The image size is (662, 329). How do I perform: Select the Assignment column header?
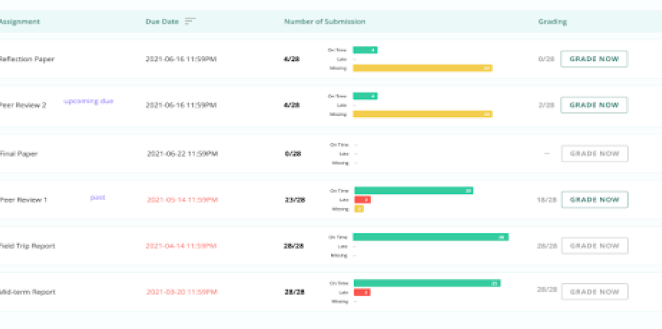[20, 21]
